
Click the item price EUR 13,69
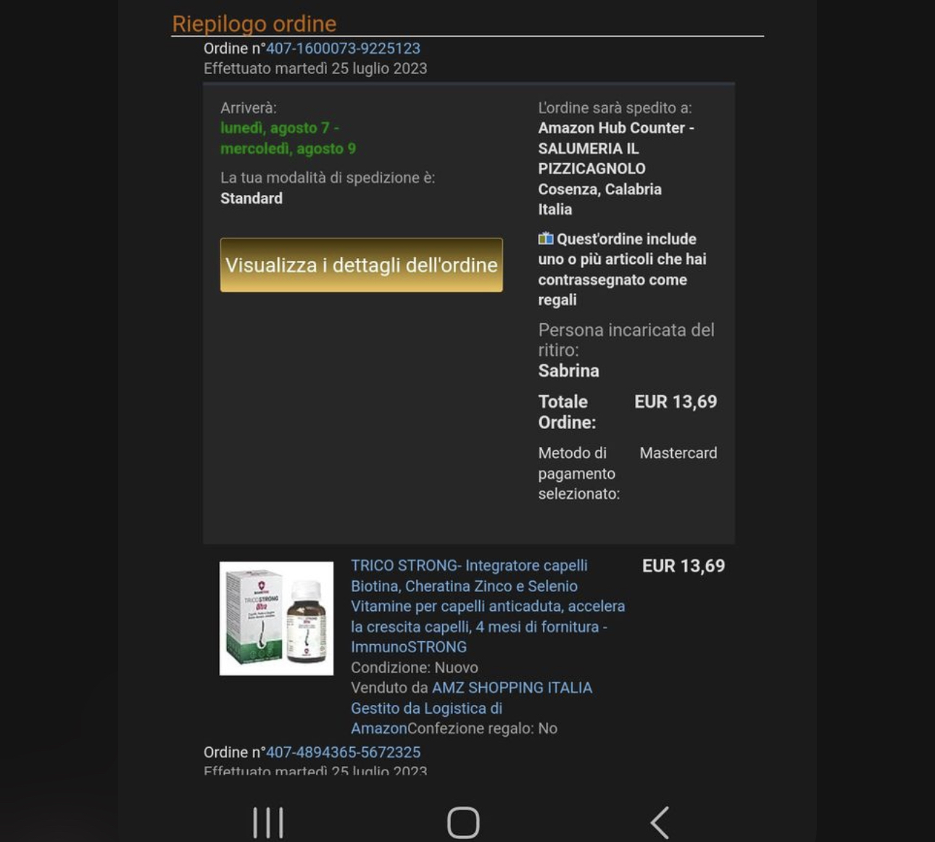[x=683, y=566]
